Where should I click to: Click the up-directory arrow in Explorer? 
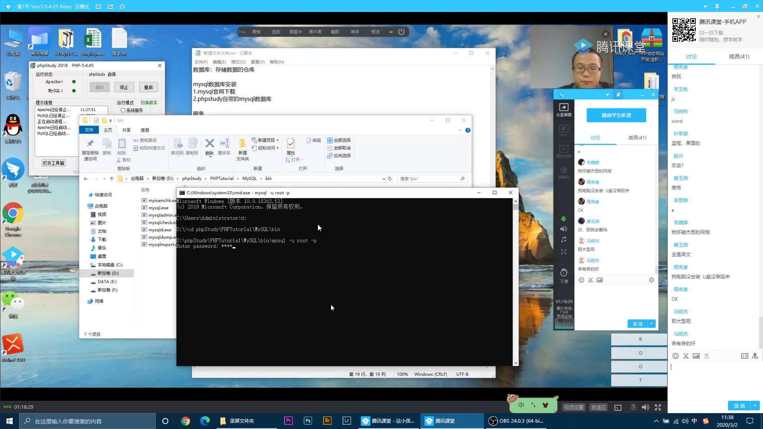(112, 179)
